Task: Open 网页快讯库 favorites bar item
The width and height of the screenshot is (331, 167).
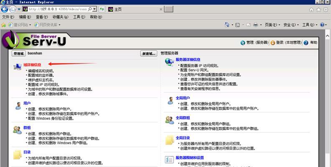Action: click(47, 25)
